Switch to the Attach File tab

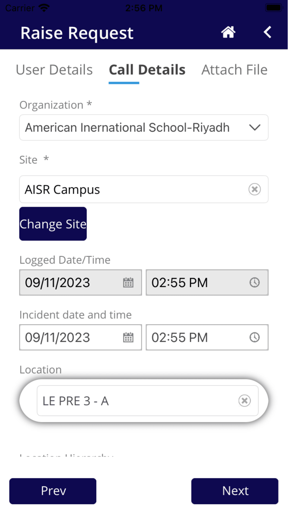click(x=234, y=70)
